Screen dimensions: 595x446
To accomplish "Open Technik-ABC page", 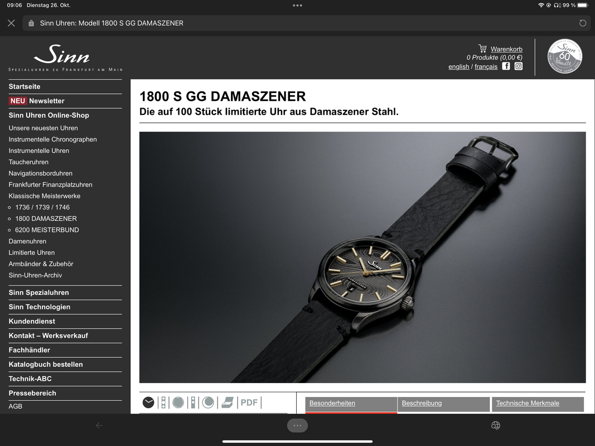I will [30, 379].
